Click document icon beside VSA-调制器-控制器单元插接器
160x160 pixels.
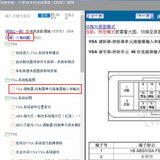point(13,89)
